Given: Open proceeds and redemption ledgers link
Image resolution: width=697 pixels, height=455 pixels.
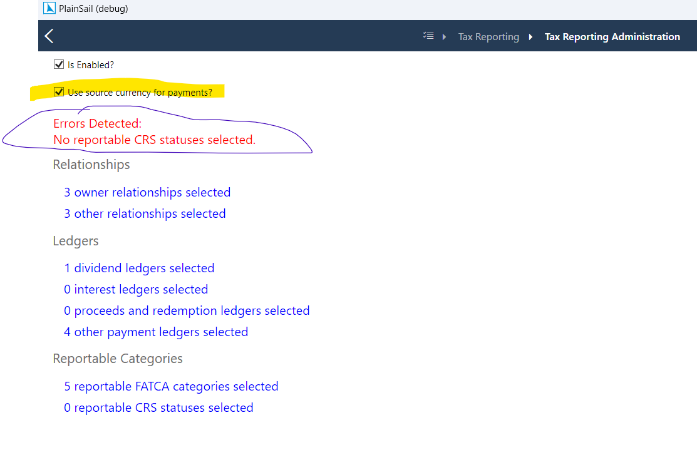Looking at the screenshot, I should (187, 310).
